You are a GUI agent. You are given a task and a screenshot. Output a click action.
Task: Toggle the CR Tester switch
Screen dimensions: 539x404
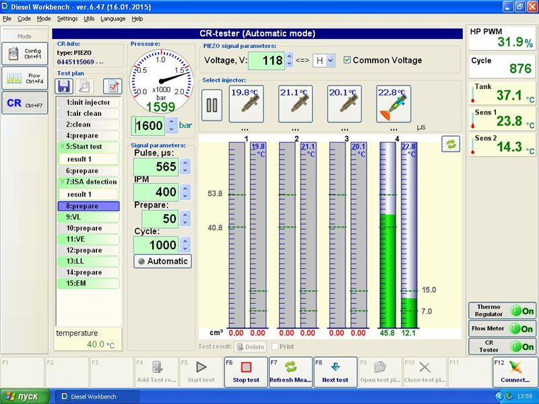tap(502, 346)
